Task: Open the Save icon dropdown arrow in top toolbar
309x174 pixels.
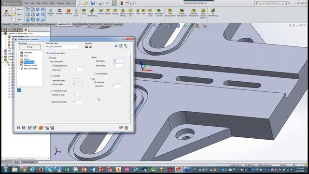Action: point(96,3)
